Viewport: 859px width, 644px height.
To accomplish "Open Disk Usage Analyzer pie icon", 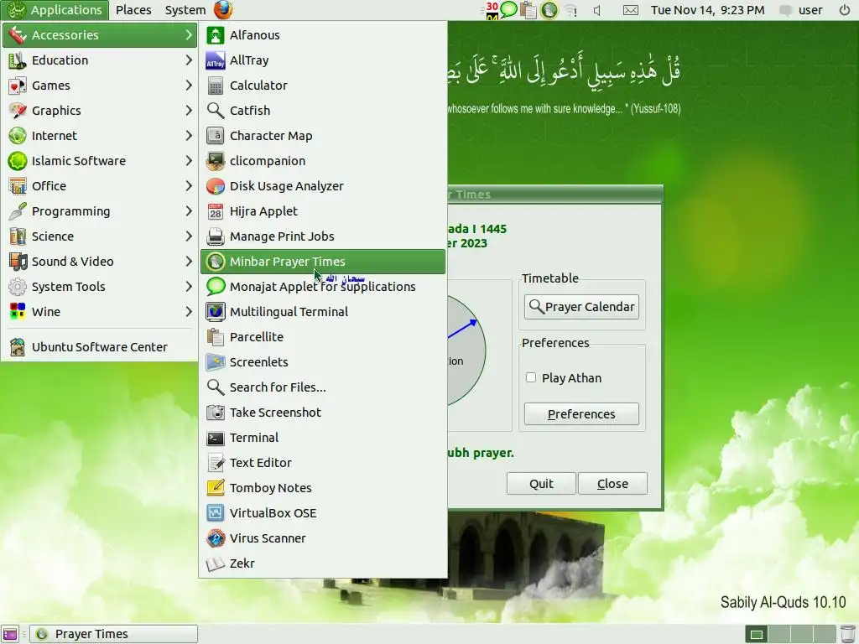I will [x=216, y=186].
